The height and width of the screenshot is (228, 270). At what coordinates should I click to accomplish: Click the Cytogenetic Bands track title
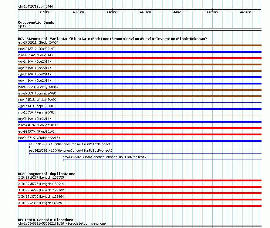point(36,22)
